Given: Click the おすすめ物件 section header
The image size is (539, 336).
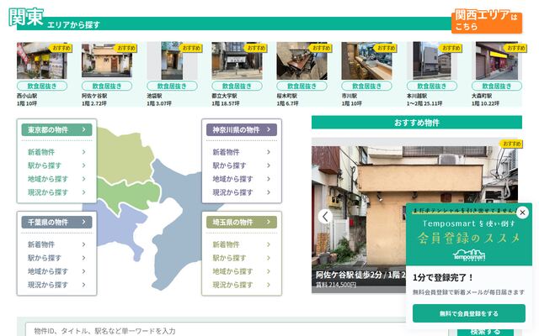Looking at the screenshot, I should pyautogui.click(x=417, y=123).
